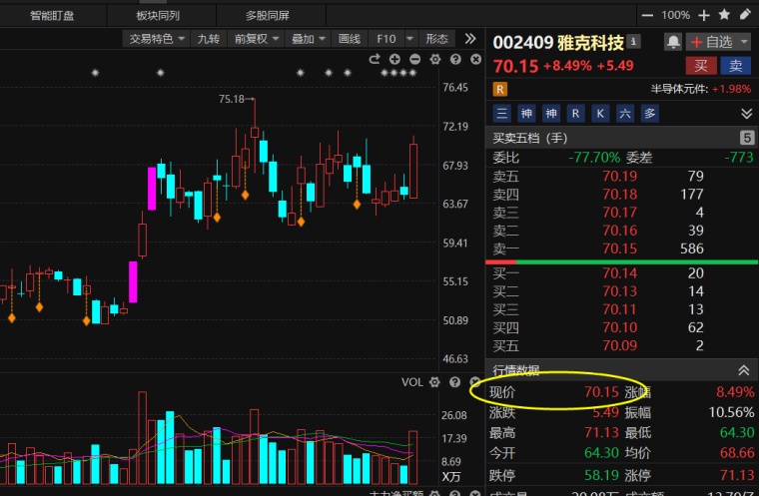759x496 pixels.
Task: Open the 前复权 dropdown
Action: (x=257, y=39)
